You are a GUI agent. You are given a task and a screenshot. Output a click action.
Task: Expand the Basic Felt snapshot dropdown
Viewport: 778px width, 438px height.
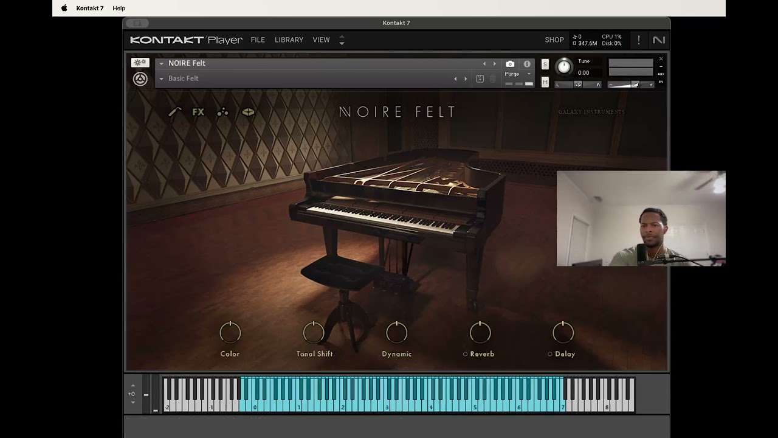[x=162, y=78]
